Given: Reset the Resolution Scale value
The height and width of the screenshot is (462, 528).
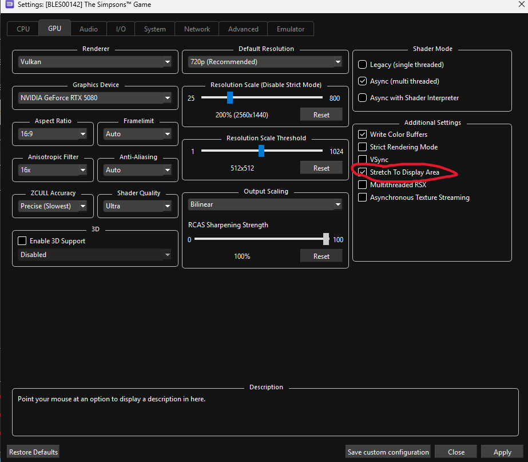Looking at the screenshot, I should (321, 114).
